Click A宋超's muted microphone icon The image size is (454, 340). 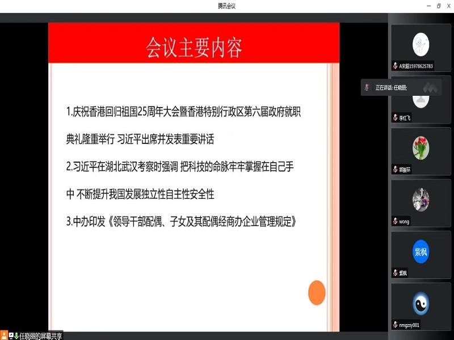coord(395,66)
